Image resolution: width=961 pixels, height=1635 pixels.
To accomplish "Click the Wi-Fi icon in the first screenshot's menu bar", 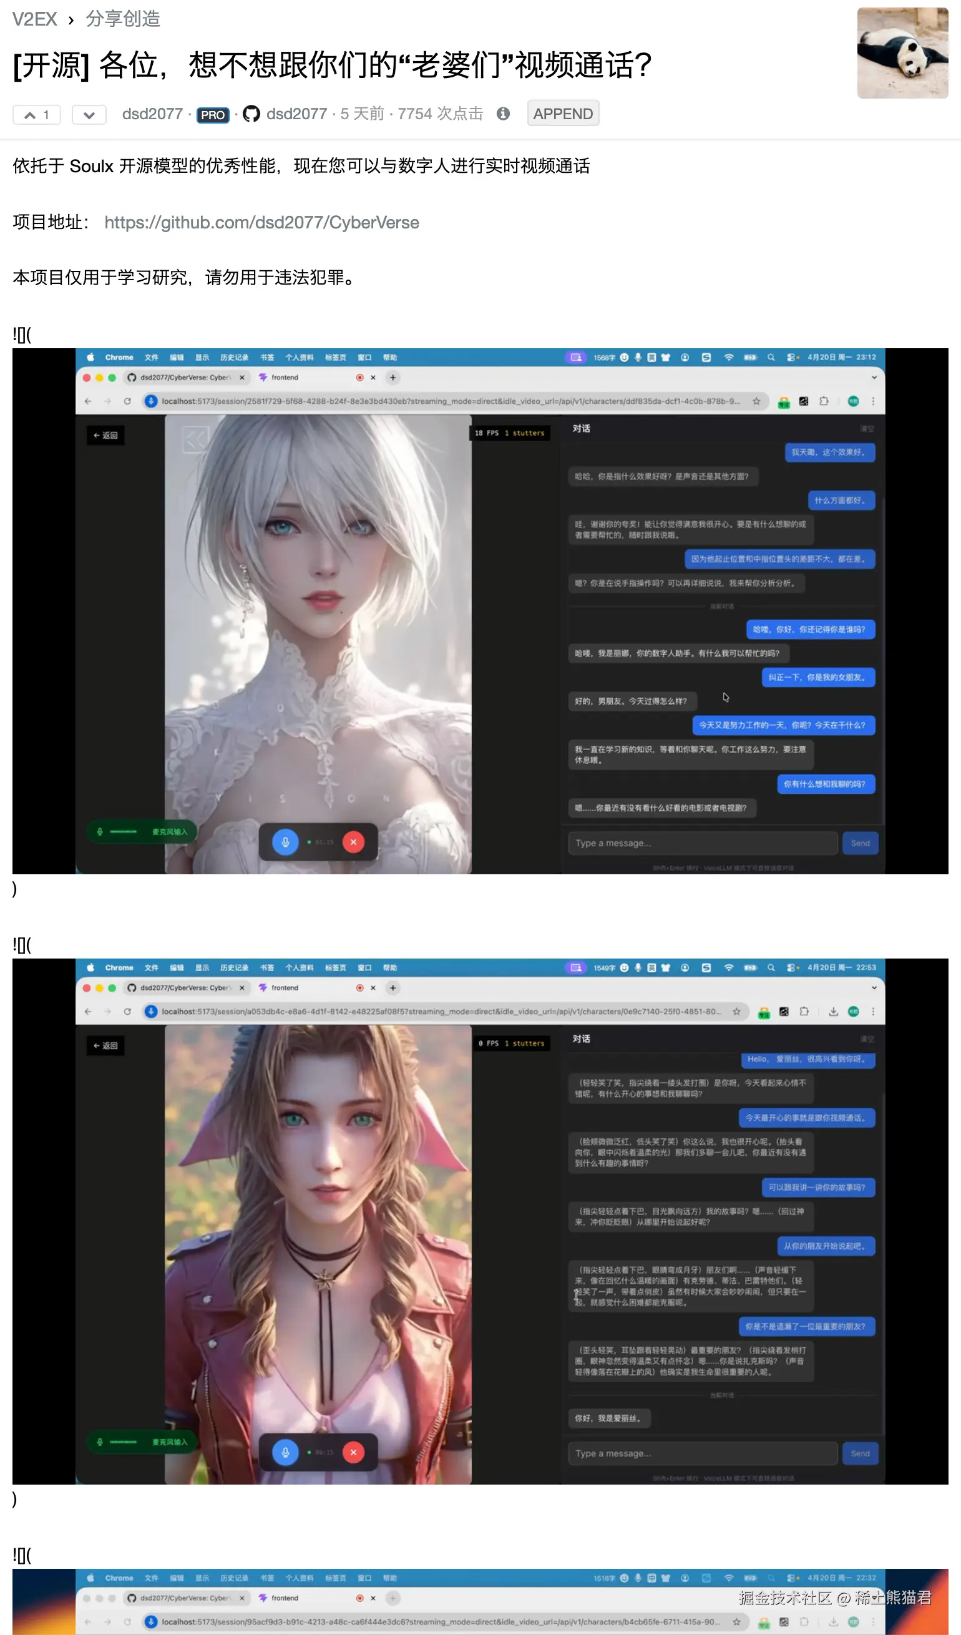I will 729,358.
